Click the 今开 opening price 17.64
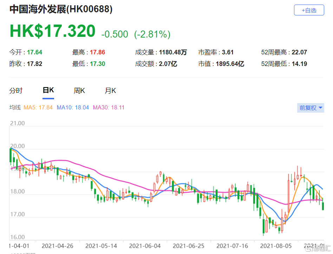The image size is (333, 254). click(x=35, y=52)
